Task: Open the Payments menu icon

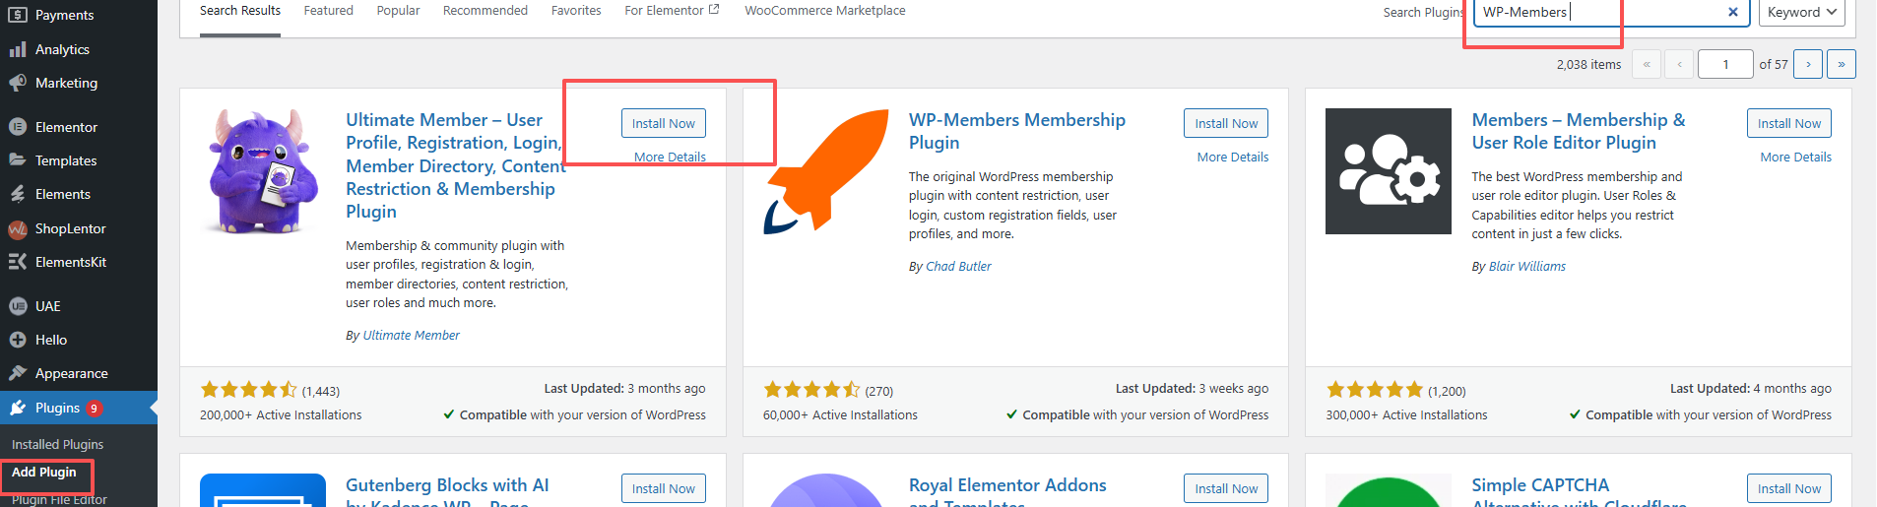Action: click(18, 15)
